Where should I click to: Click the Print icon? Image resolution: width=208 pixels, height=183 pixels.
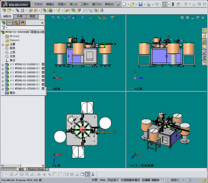pyautogui.click(x=148, y=4)
